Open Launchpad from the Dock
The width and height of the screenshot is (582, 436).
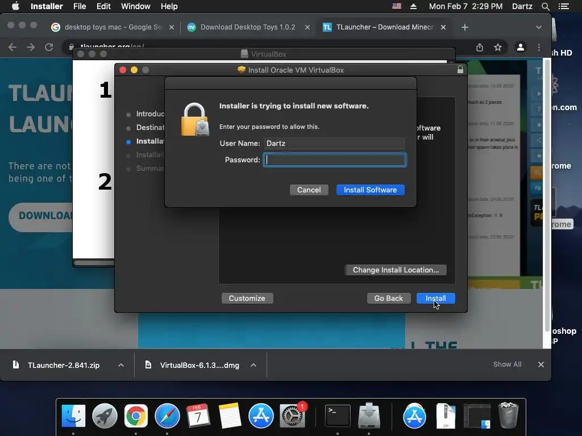(x=105, y=416)
